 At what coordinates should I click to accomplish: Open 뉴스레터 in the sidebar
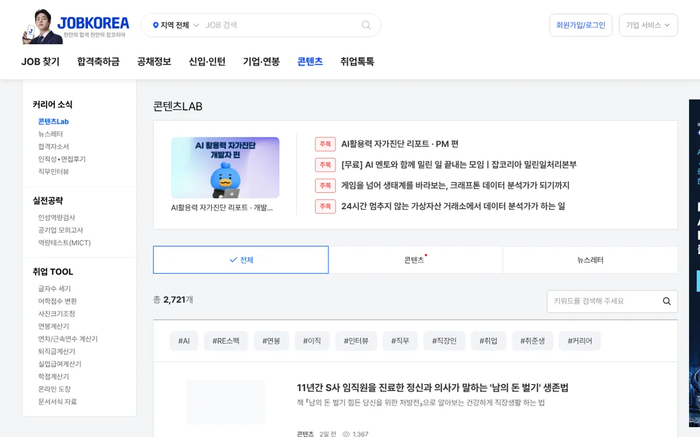pyautogui.click(x=51, y=134)
